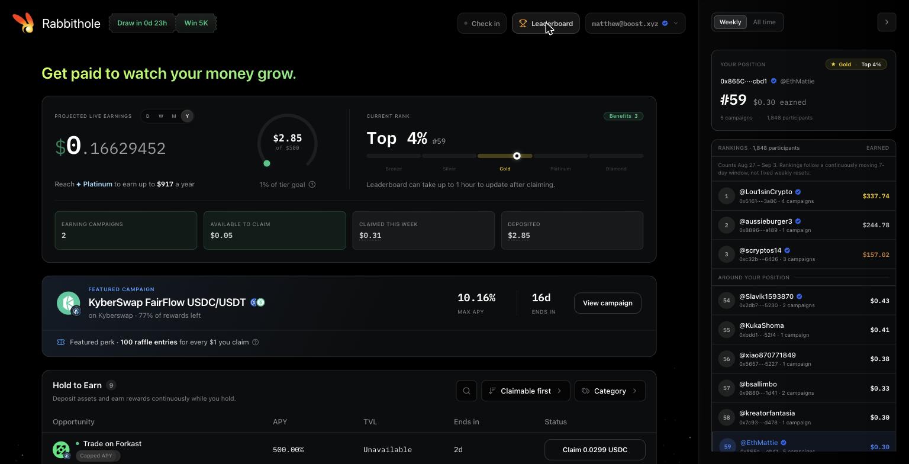
Task: Switch leaderboard to All time
Action: (x=764, y=22)
